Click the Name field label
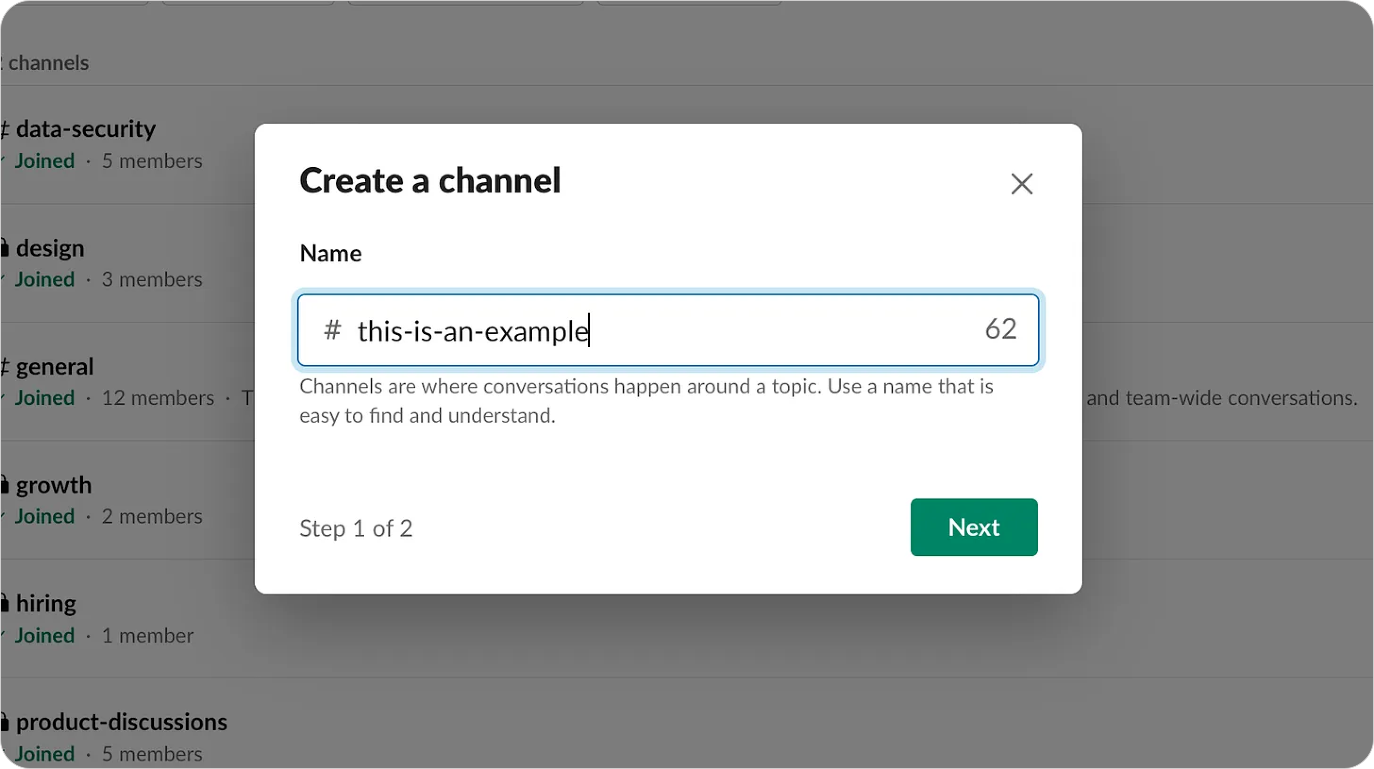Screen dimensions: 1374x769 (x=331, y=253)
